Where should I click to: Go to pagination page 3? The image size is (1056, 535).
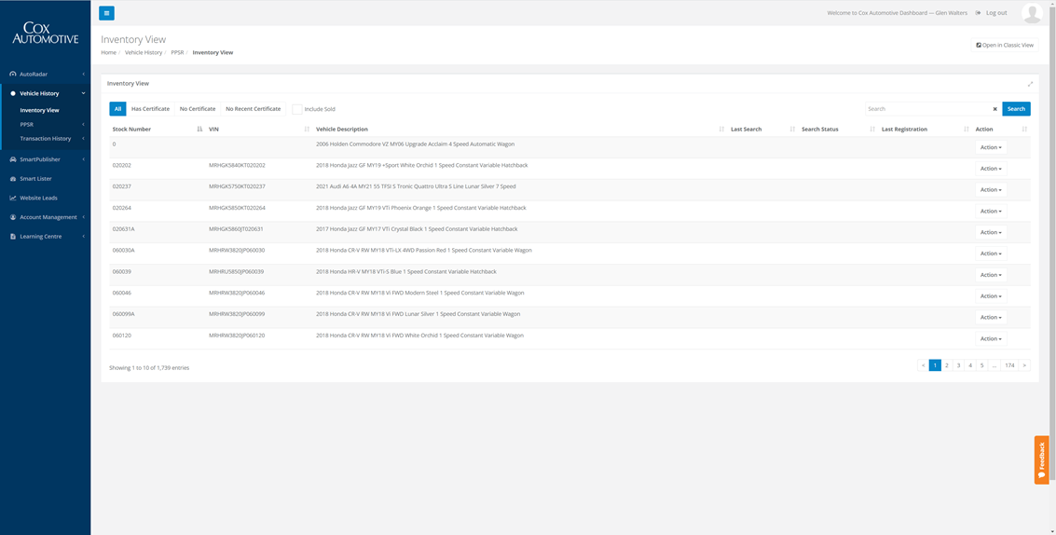click(958, 365)
